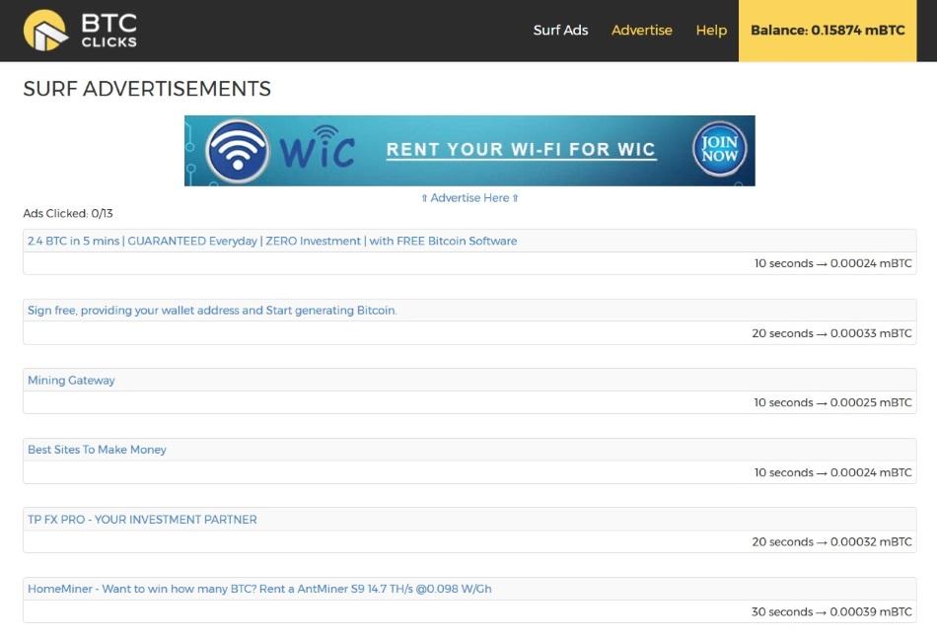Click the Join Now badge in banner
This screenshot has width=937, height=639.
[719, 149]
